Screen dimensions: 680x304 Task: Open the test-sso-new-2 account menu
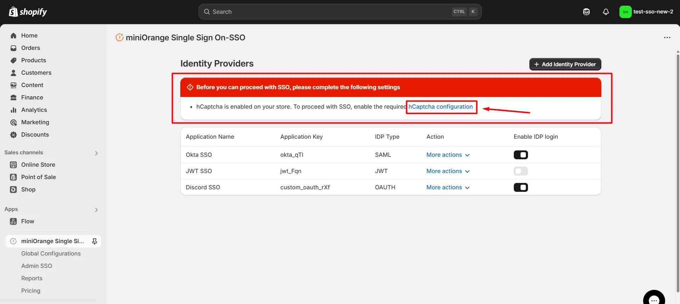646,12
